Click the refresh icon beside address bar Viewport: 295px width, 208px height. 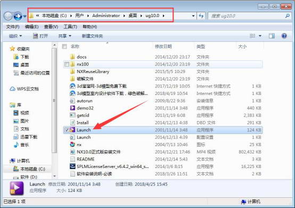201,16
